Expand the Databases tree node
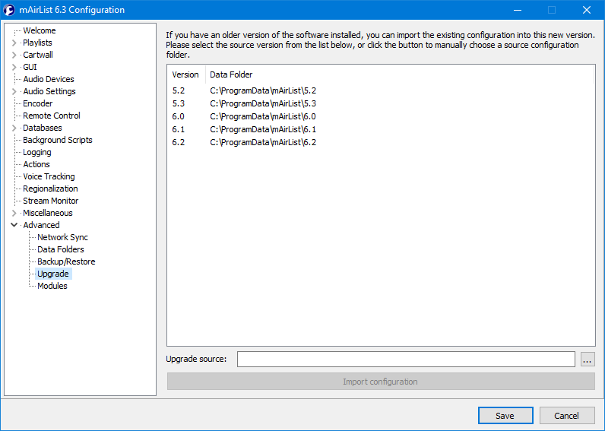605x431 pixels. pos(14,128)
